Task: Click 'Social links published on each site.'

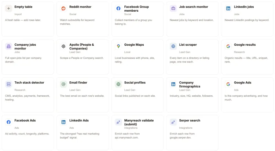Action: point(135,96)
